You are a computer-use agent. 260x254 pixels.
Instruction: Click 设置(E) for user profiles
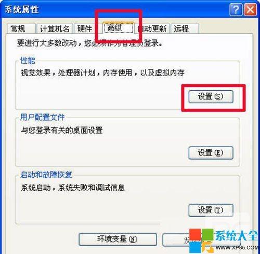click(x=211, y=153)
